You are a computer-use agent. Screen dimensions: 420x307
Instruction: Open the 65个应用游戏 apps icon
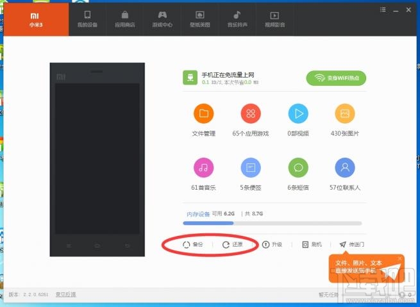251,113
